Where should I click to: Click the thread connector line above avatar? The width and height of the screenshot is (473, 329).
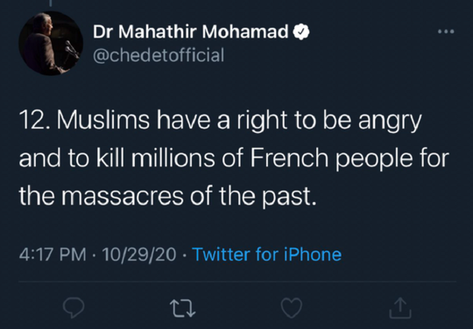coord(51,3)
